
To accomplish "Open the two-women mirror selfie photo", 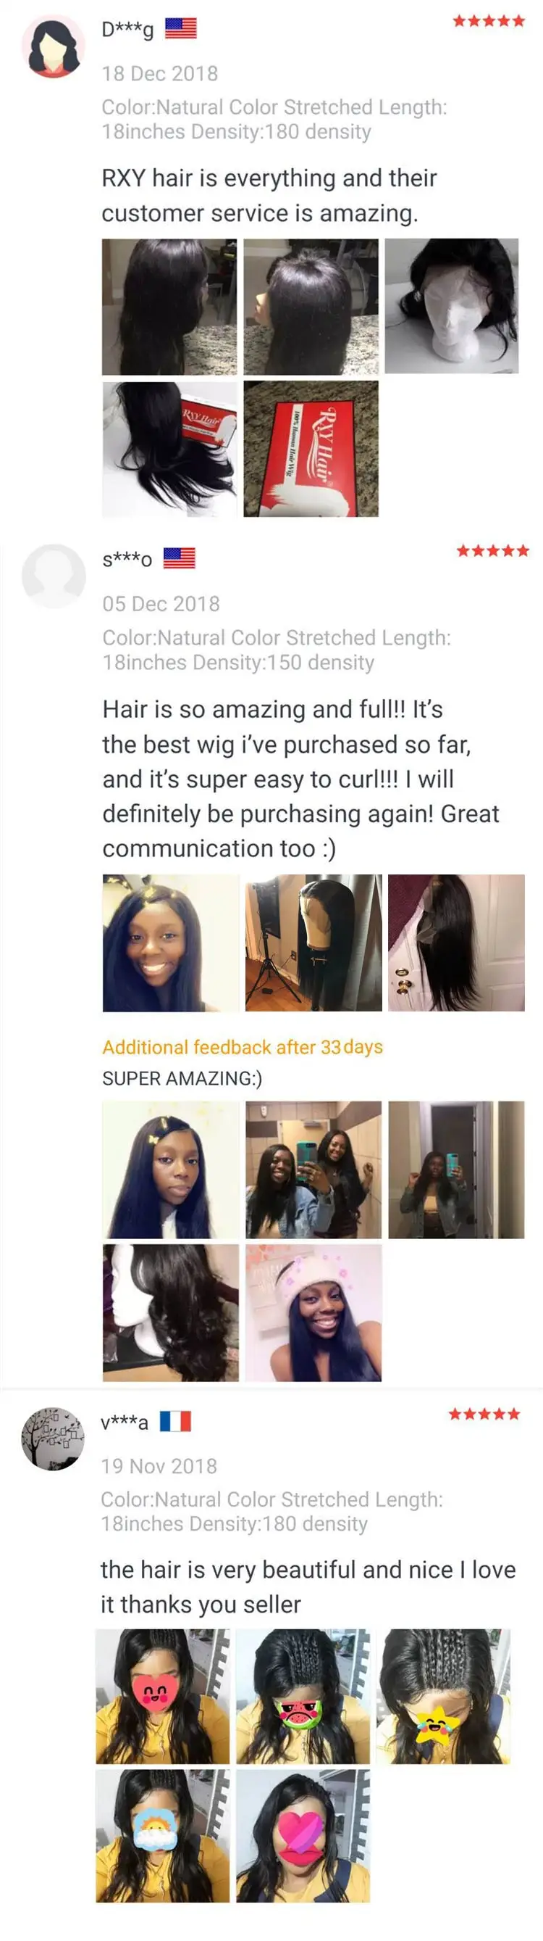I will pyautogui.click(x=313, y=1170).
